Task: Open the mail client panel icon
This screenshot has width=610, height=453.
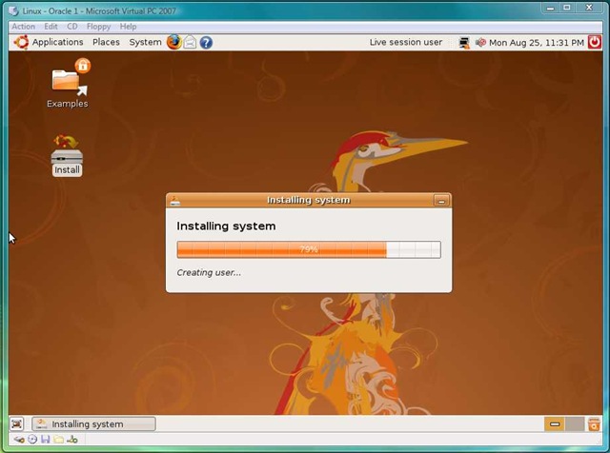Action: (190, 42)
